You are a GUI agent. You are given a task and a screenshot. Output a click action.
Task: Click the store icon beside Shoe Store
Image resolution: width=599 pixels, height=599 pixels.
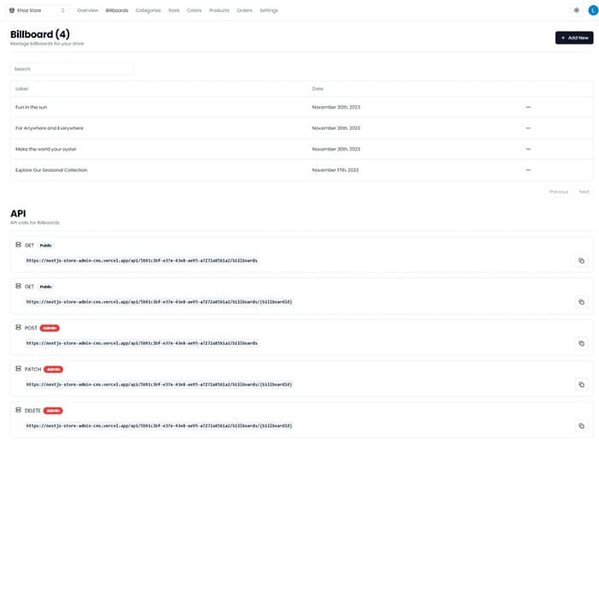(12, 10)
